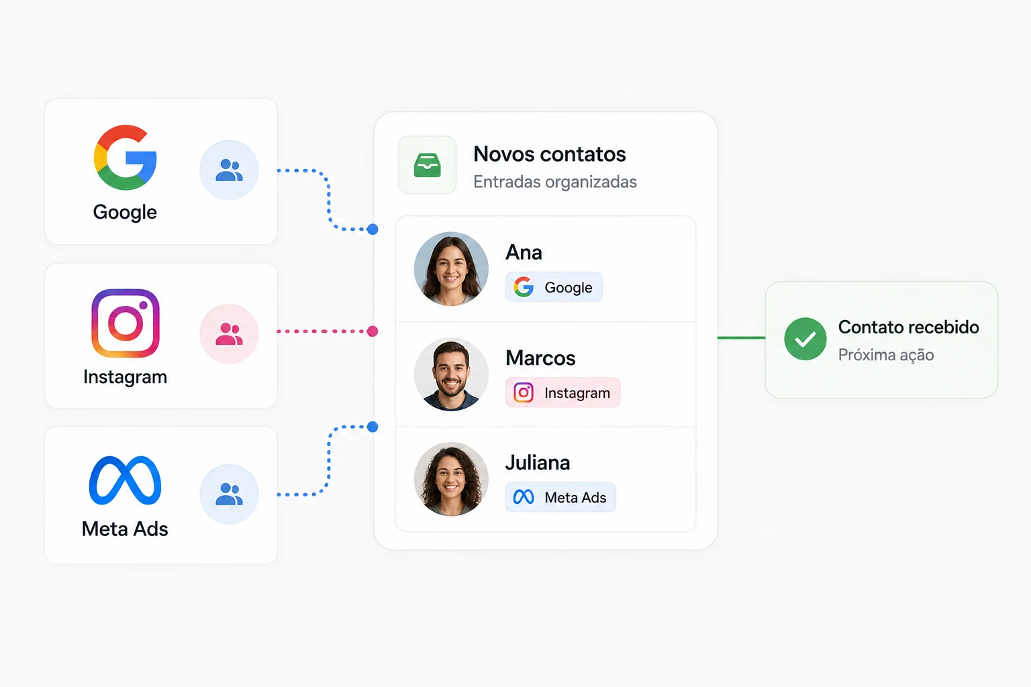The height and width of the screenshot is (687, 1031).
Task: Click the pink connector dot from the Instagram card
Action: coord(373,331)
